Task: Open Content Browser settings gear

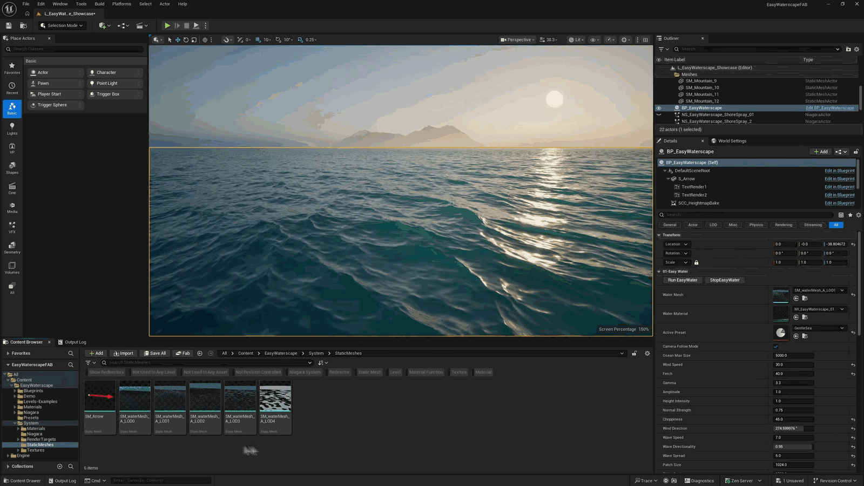Action: pyautogui.click(x=647, y=353)
